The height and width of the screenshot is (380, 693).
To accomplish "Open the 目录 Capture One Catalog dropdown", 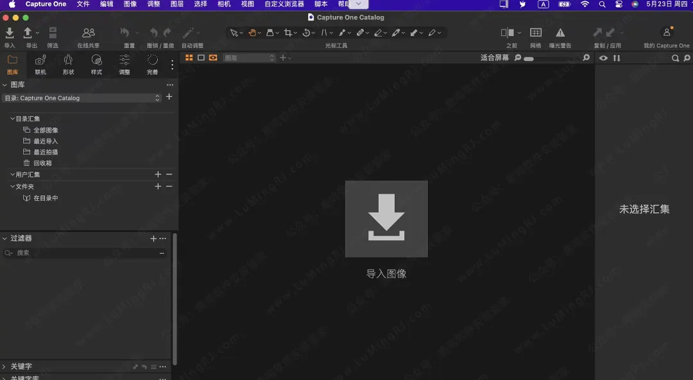I will tap(81, 98).
